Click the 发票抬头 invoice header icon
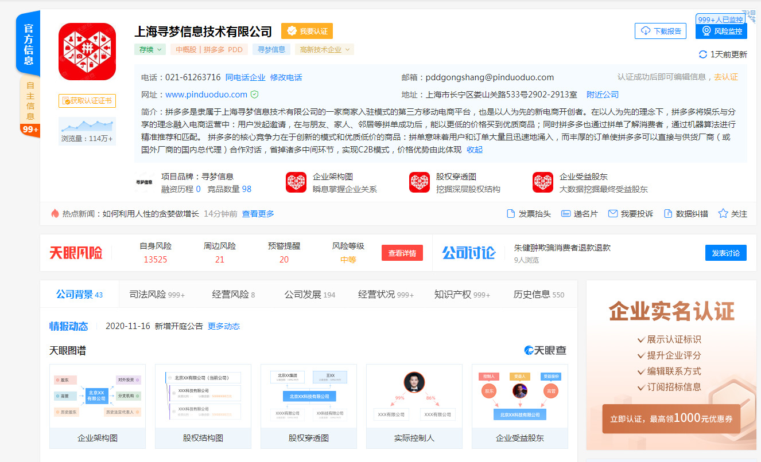Viewport: 761px width, 462px height. (x=511, y=214)
